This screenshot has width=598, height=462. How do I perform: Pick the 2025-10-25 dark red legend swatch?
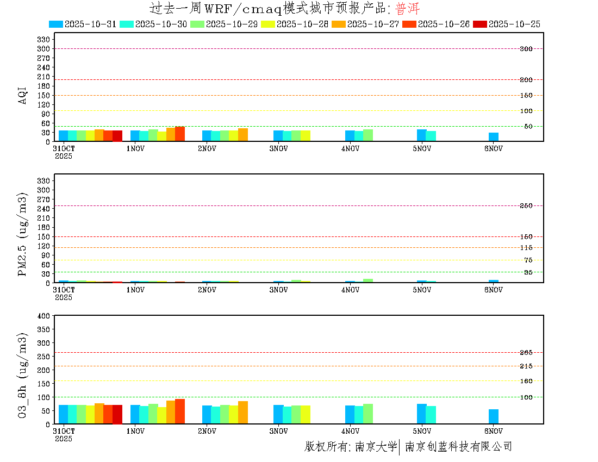point(480,24)
